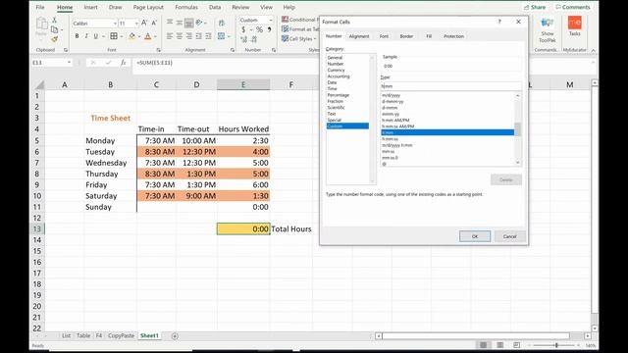Click the Increase Decimal icon
This screenshot has height=353, width=628.
244,39
